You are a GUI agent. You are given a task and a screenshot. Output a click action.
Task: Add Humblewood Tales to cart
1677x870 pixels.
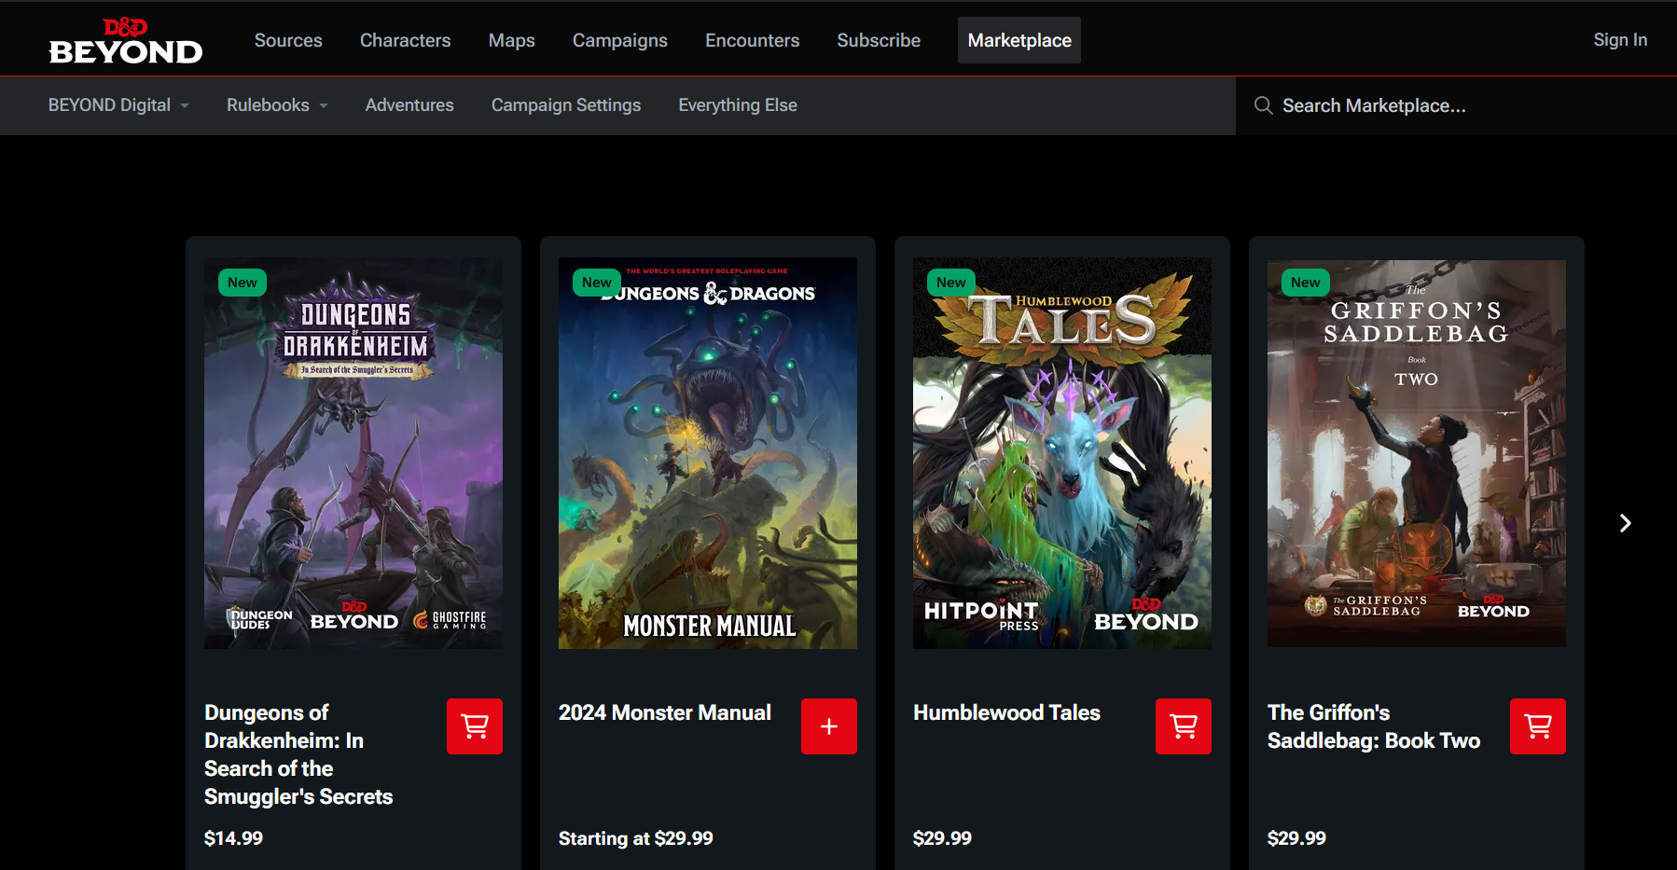click(1184, 726)
